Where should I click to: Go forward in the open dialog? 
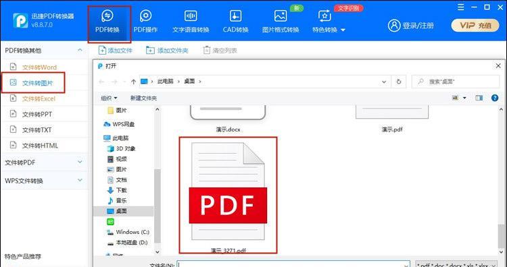coord(114,82)
